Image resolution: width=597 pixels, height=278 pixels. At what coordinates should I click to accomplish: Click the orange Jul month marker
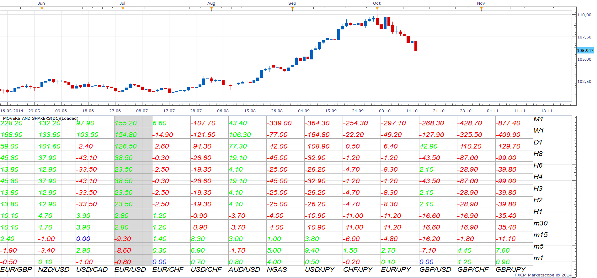tap(123, 8)
